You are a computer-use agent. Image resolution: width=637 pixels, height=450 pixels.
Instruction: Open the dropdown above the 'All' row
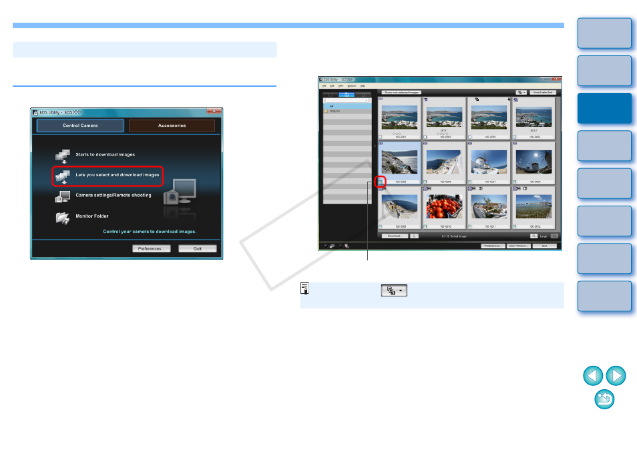[x=347, y=100]
